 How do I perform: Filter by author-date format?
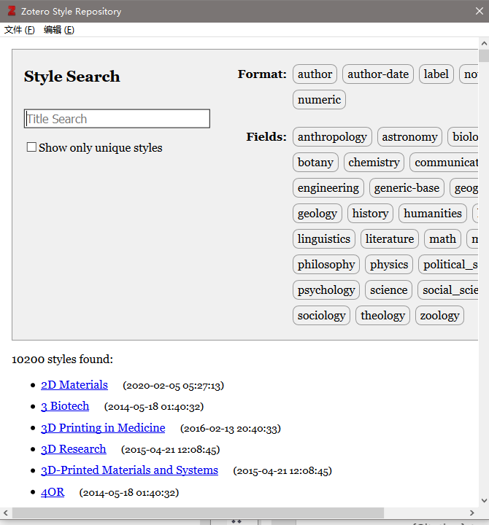pos(378,74)
